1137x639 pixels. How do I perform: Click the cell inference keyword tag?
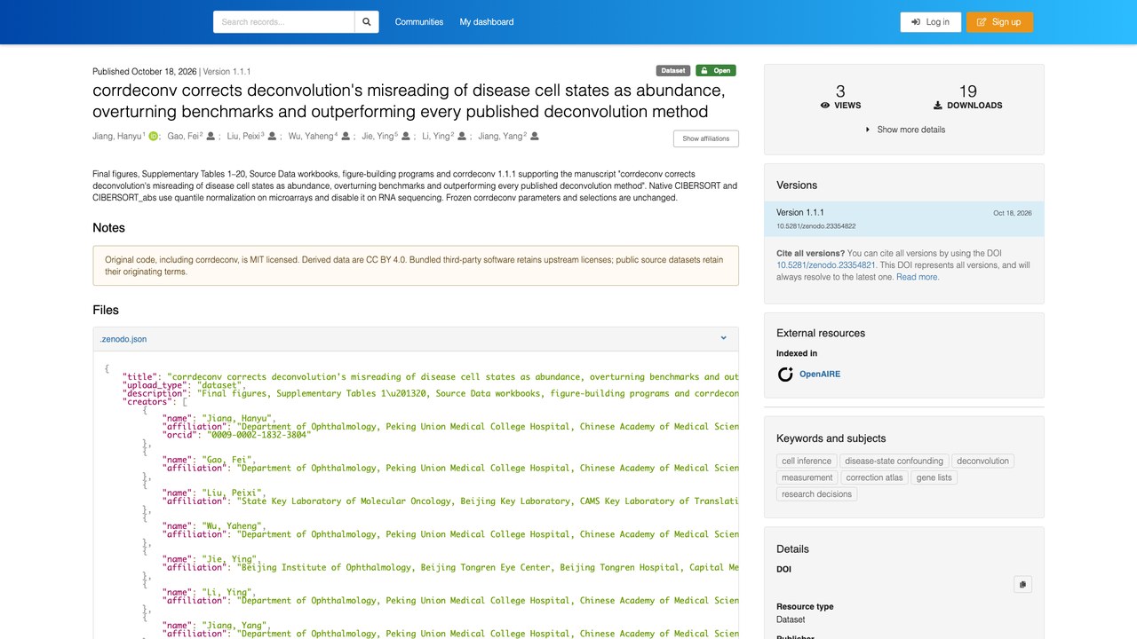[x=807, y=461]
